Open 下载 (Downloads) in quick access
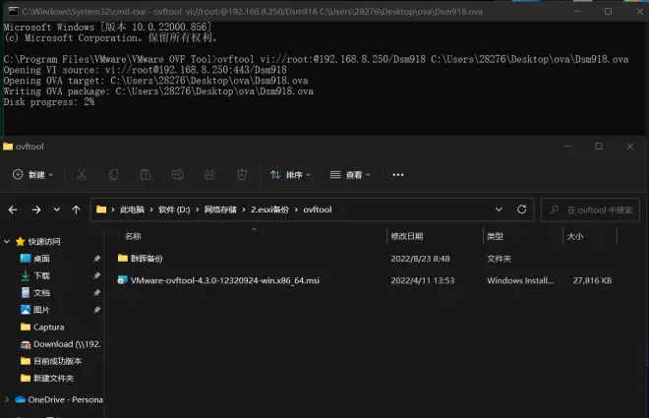 (41, 275)
